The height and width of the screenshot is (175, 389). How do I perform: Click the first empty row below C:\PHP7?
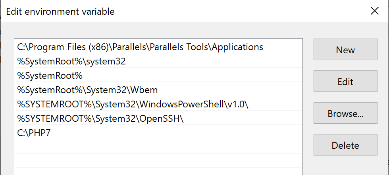[x=158, y=146]
